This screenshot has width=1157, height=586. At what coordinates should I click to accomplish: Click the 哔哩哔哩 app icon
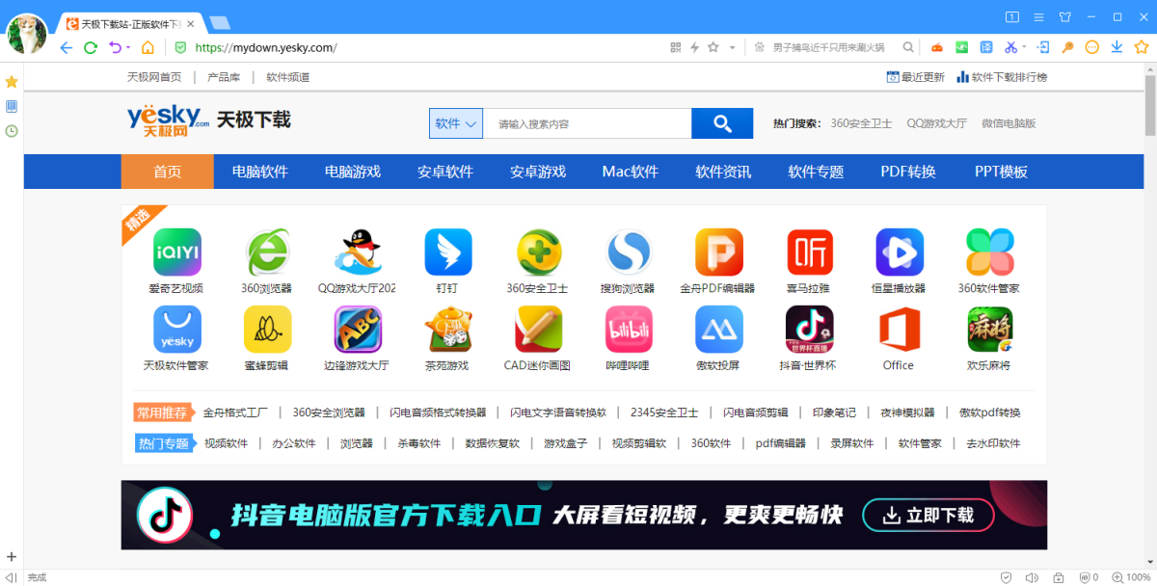click(x=629, y=330)
